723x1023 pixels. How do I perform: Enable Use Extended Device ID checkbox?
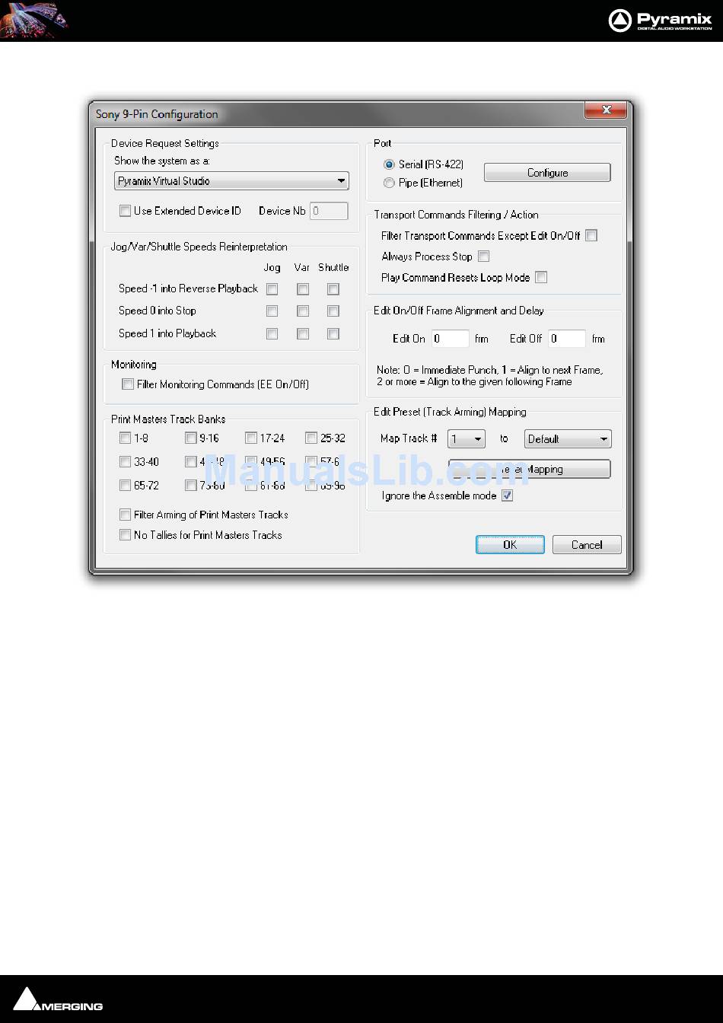(x=125, y=211)
